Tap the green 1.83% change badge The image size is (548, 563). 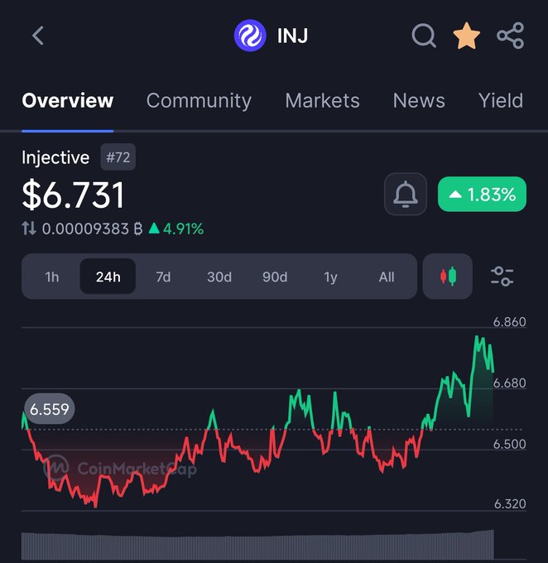(x=482, y=195)
